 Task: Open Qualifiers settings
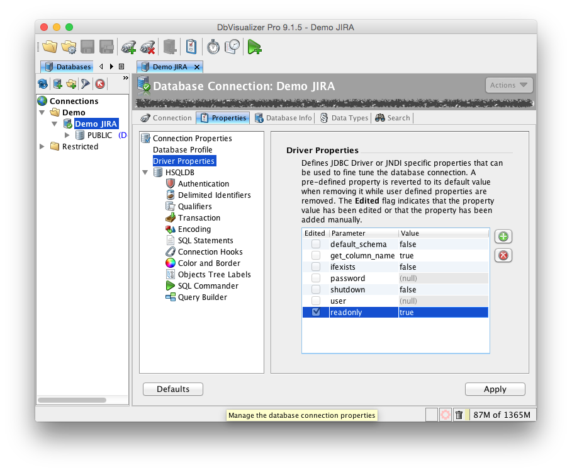coord(194,206)
